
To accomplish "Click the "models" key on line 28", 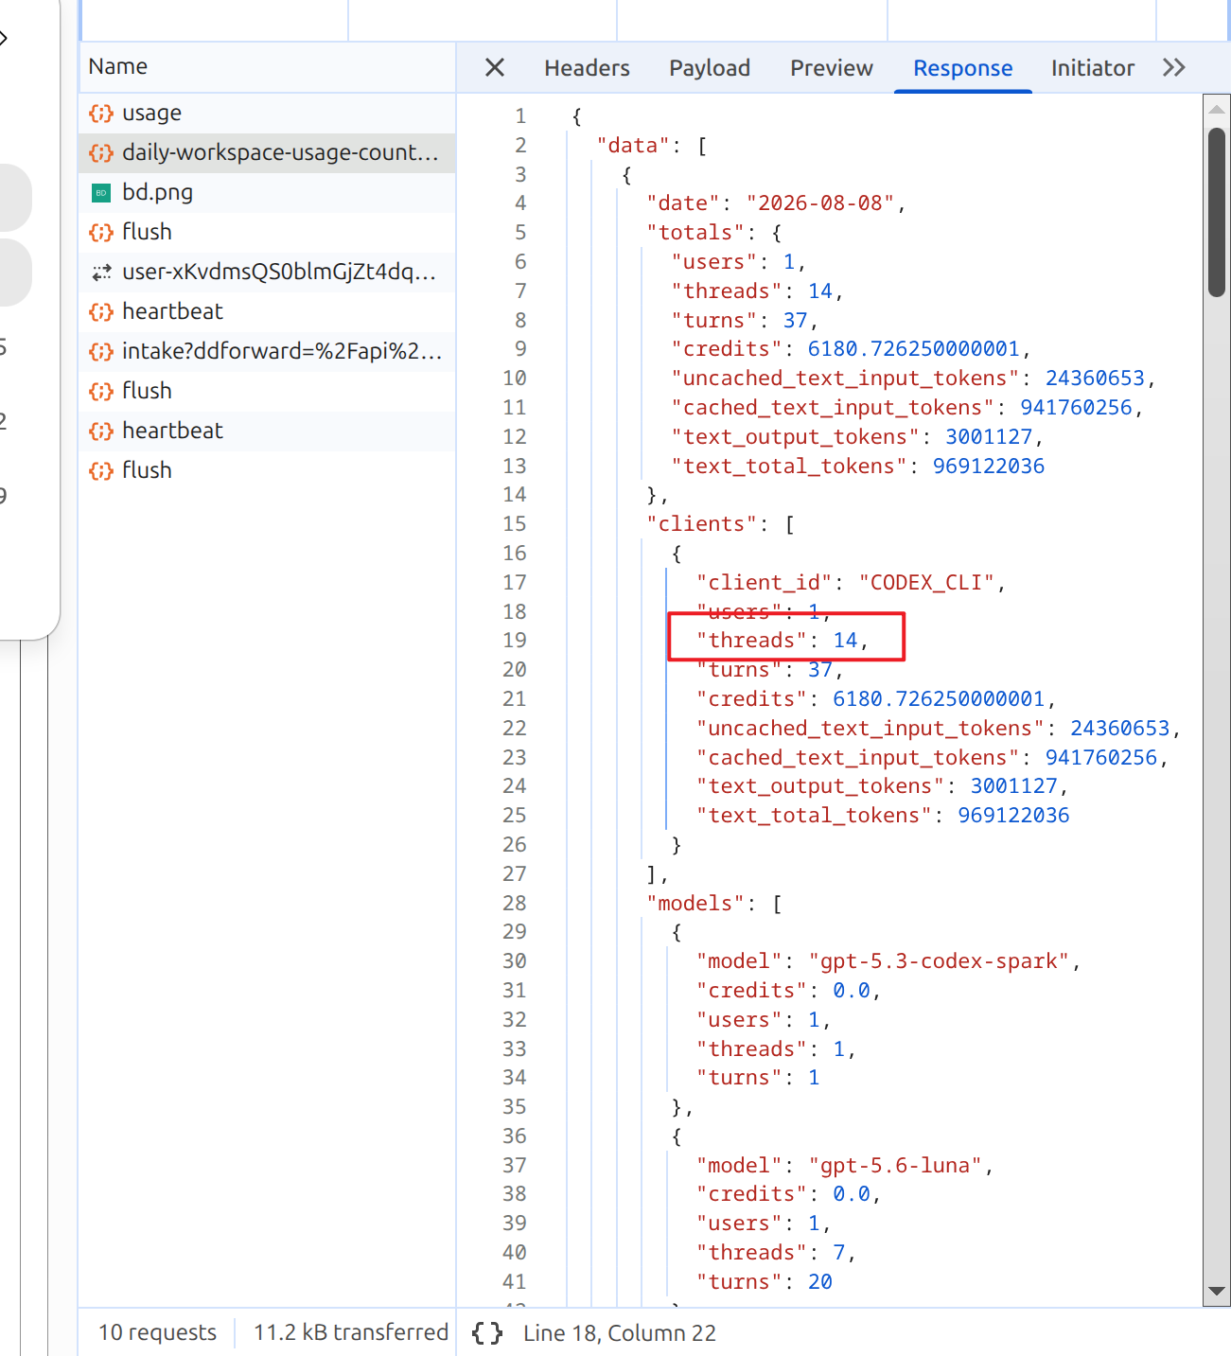I will tap(695, 904).
